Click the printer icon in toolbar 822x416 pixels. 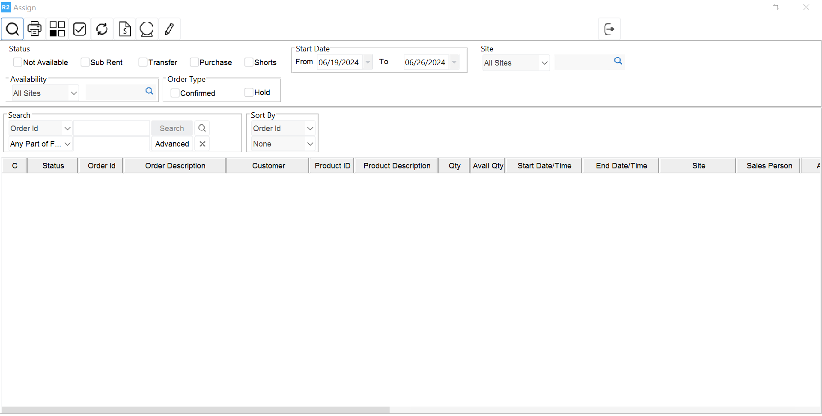click(35, 29)
